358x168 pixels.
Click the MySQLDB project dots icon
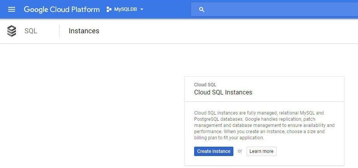tap(109, 9)
